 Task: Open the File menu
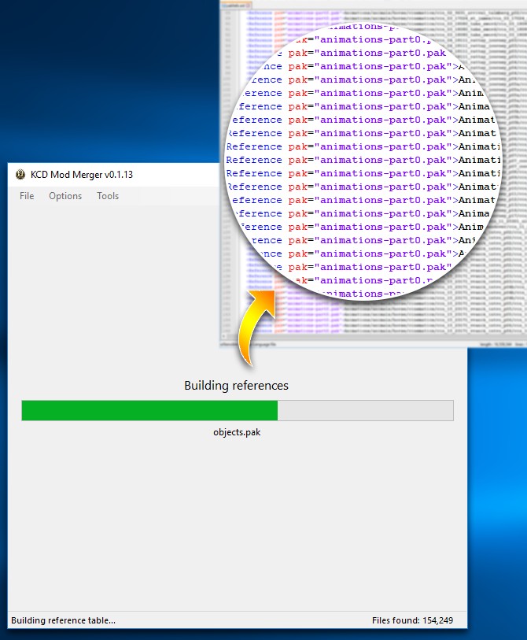coord(27,196)
